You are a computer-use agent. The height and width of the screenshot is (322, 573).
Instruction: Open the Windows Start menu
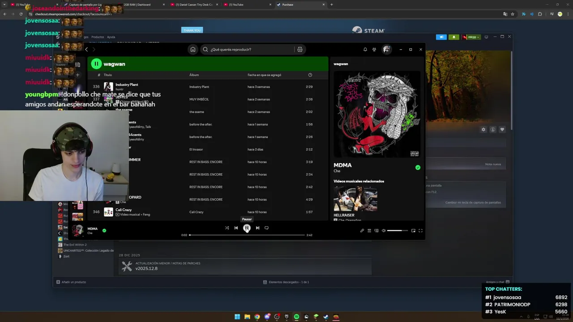[x=237, y=317]
